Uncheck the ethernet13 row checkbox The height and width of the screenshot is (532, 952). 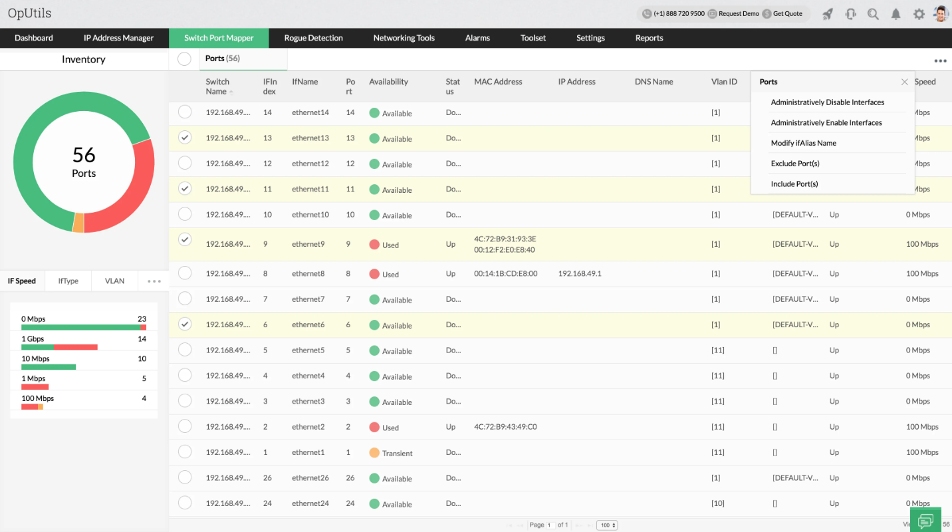(185, 138)
